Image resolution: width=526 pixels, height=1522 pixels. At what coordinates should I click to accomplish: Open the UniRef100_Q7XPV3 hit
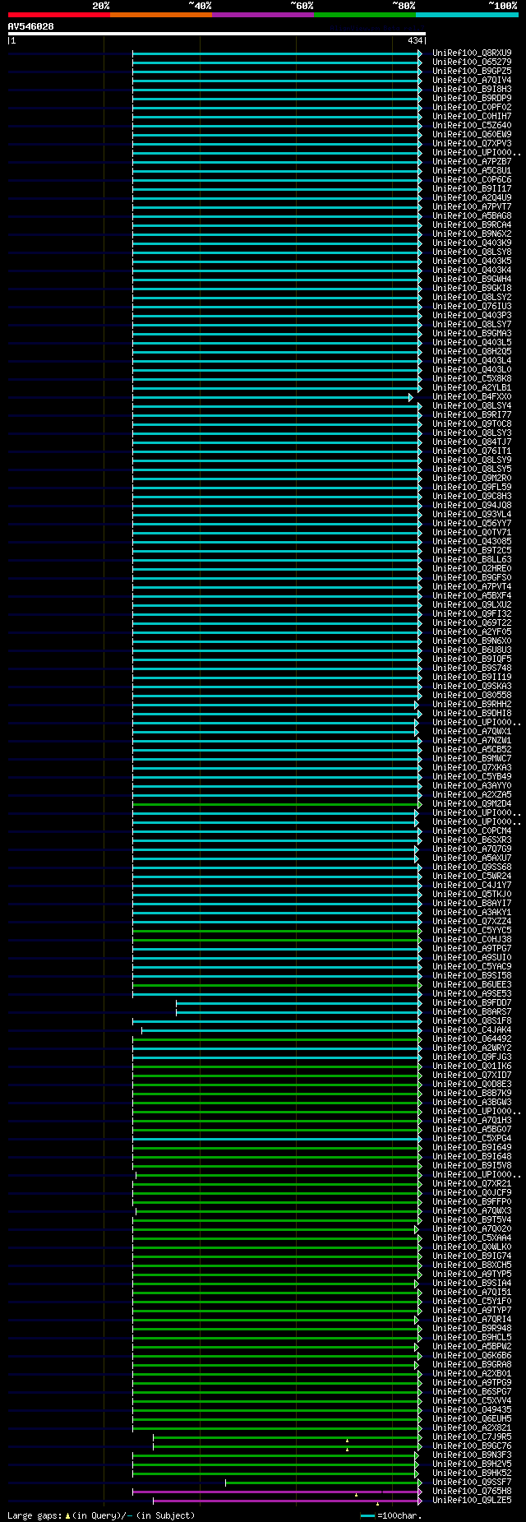pos(472,143)
